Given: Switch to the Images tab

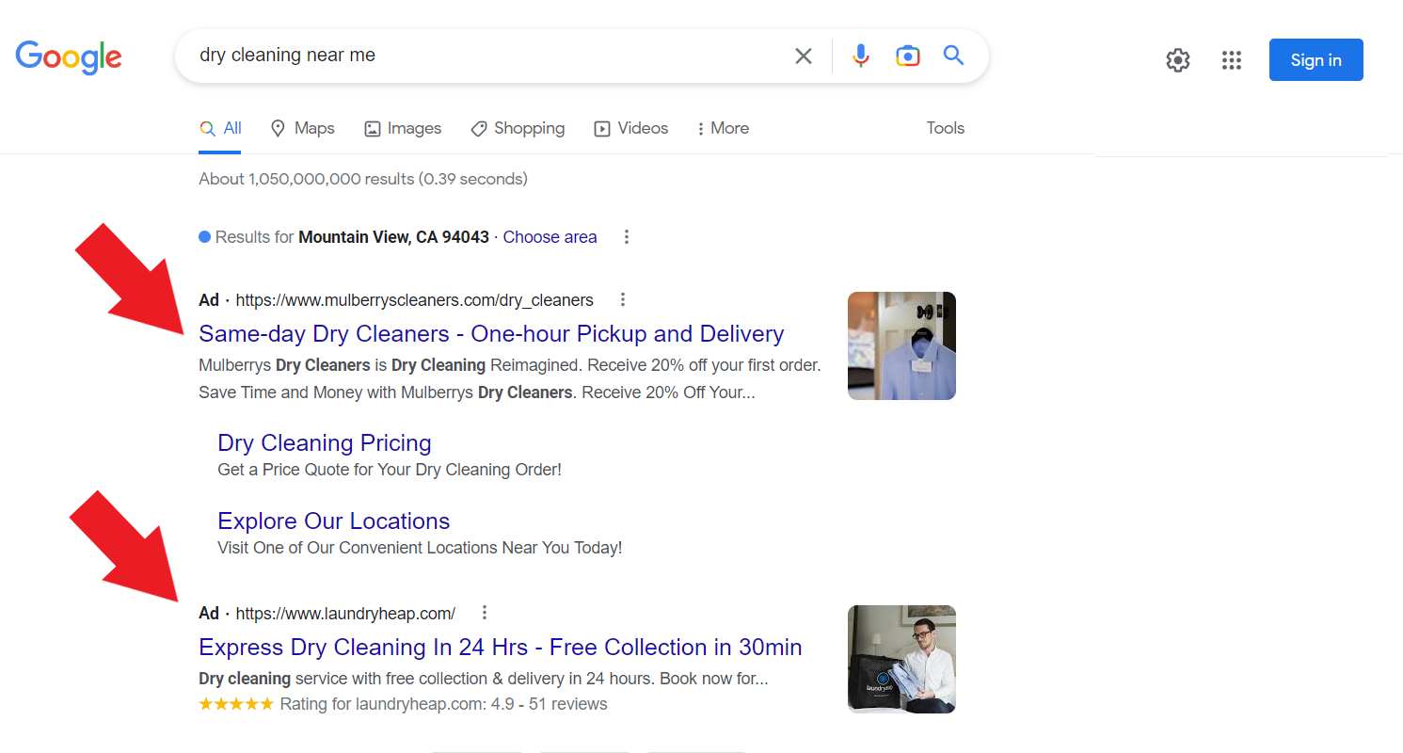Looking at the screenshot, I should tap(403, 127).
